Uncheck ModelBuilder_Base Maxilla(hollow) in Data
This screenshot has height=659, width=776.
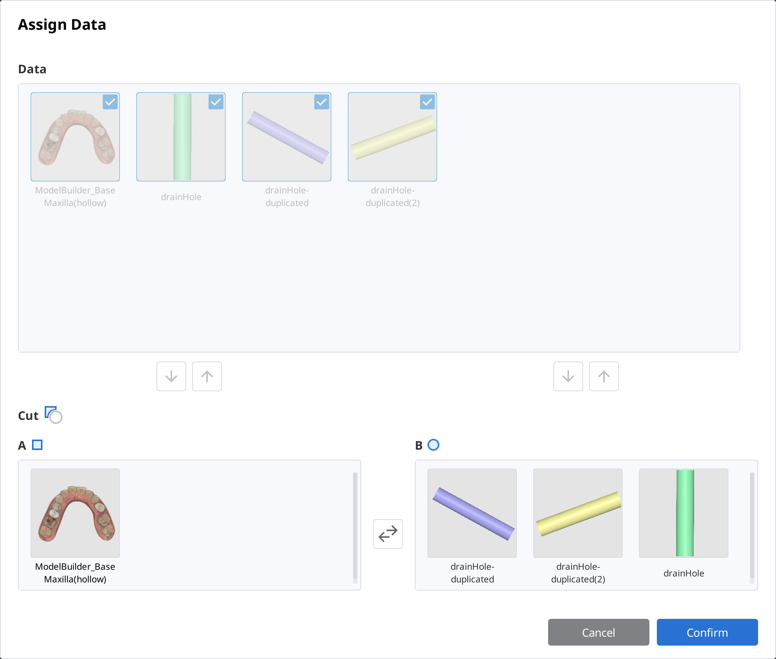110,102
